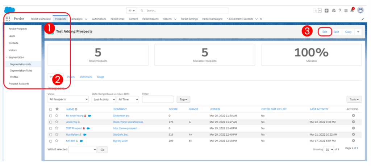Viewport: 371px width, 166px height.
Task: Open the Showing 50 per page dropdown
Action: tap(329, 149)
